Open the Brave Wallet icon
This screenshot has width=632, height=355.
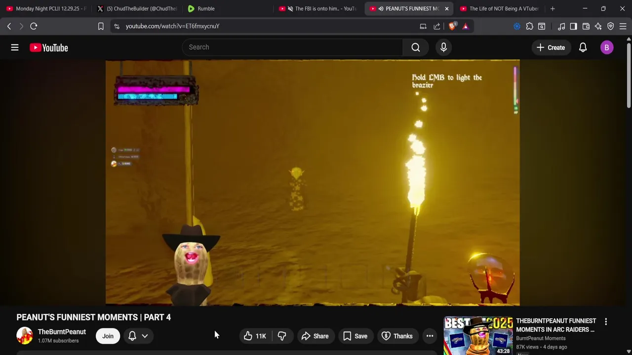pyautogui.click(x=586, y=26)
